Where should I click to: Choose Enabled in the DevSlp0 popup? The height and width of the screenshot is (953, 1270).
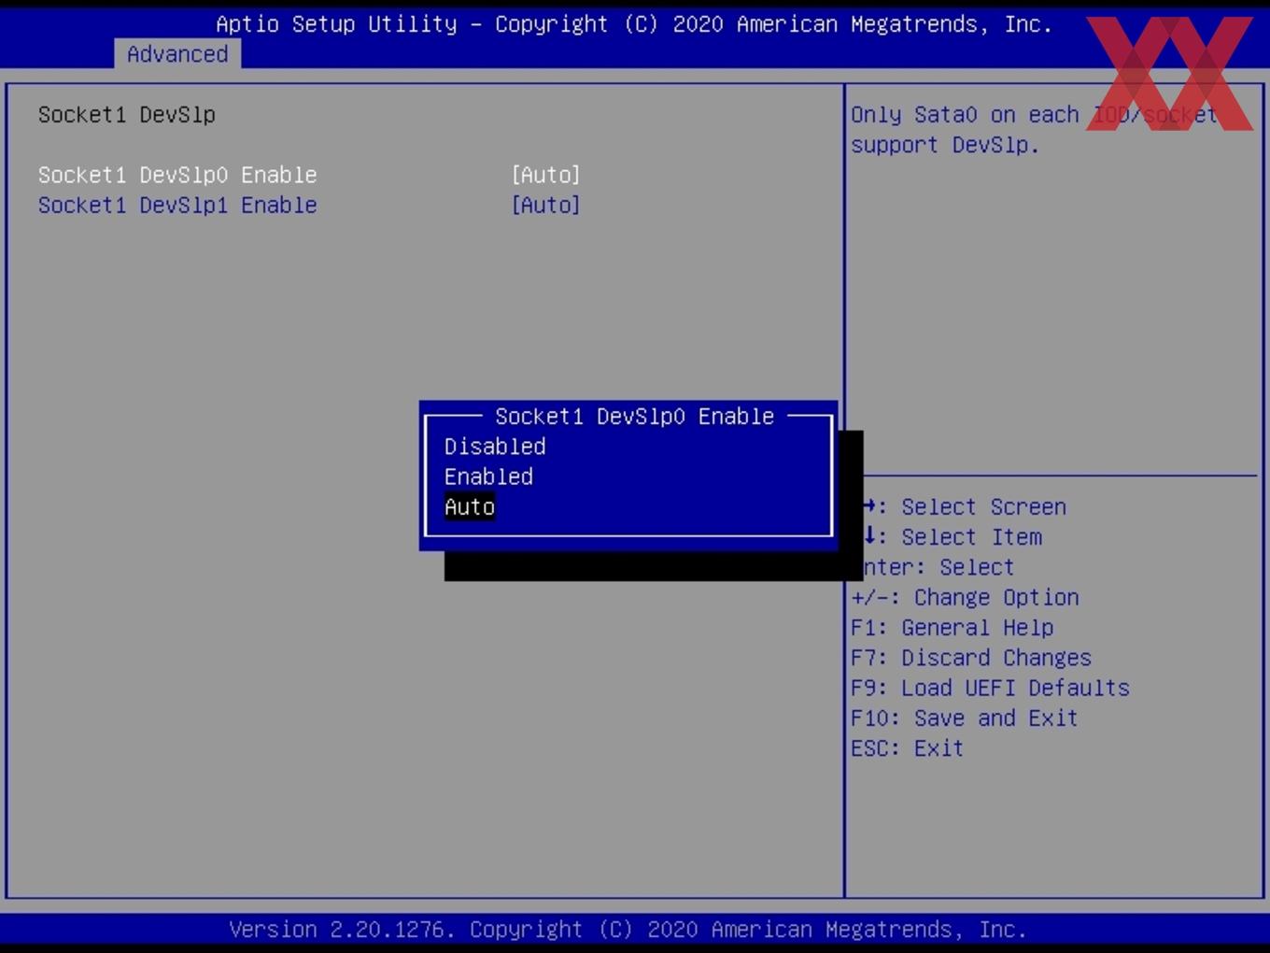tap(488, 476)
